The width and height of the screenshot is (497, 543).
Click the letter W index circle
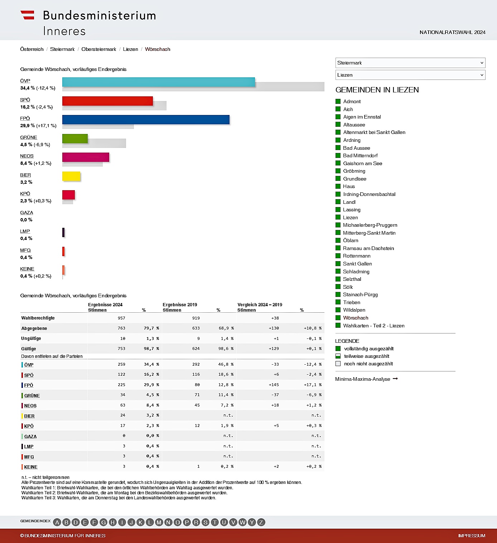tap(242, 522)
